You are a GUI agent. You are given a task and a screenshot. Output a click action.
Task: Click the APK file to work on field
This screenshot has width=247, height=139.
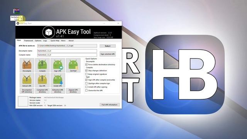tap(67, 46)
